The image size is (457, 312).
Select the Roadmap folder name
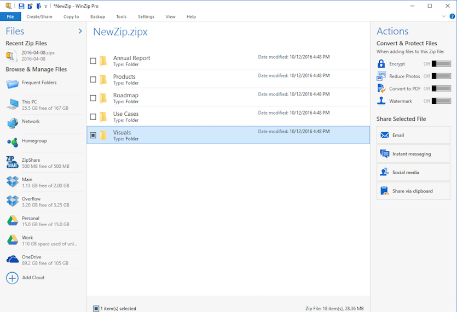pyautogui.click(x=126, y=95)
